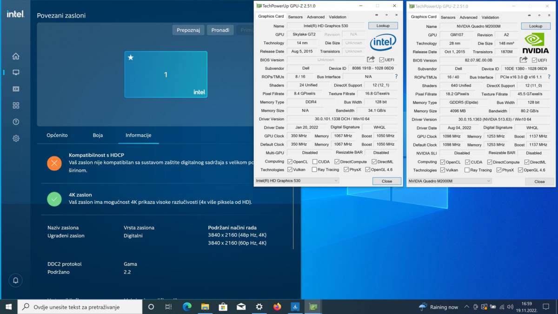Select the display monitor icon in Intel sidebar
The width and height of the screenshot is (558, 314).
(16, 73)
